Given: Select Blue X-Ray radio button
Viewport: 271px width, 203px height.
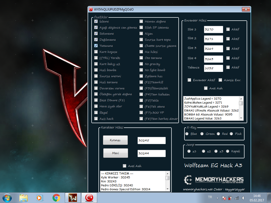Looking at the screenshot, I should click(187, 134).
